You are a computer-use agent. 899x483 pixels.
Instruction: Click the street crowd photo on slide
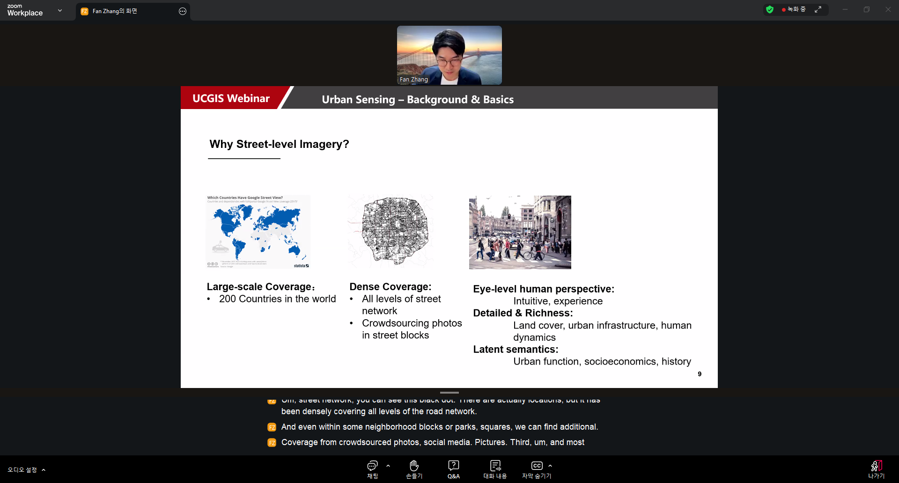520,232
